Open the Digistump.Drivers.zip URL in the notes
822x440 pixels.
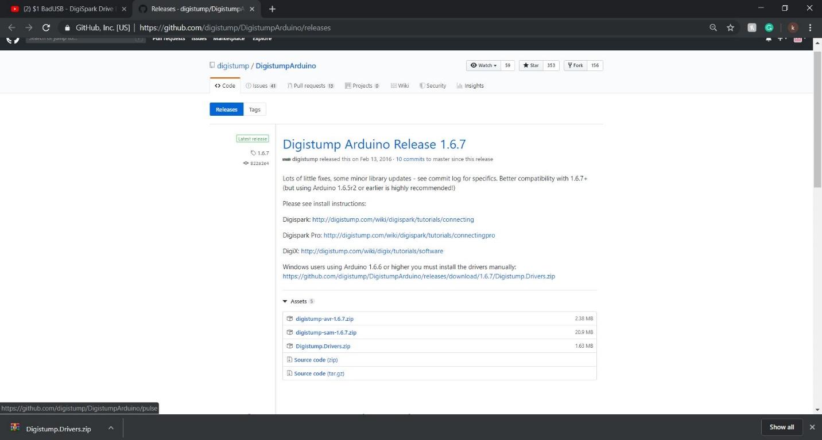click(x=419, y=276)
